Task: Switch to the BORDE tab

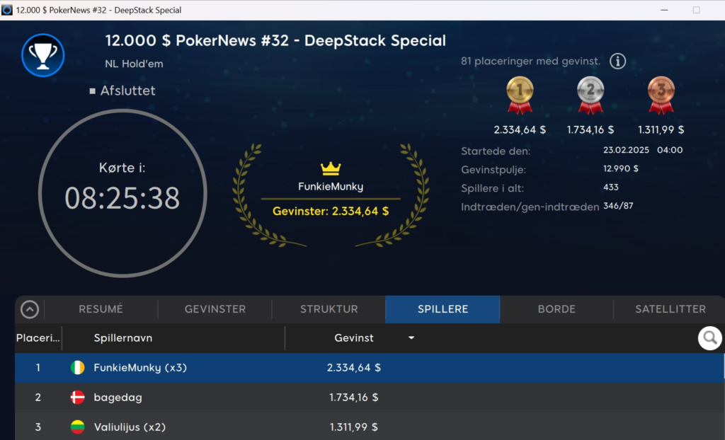Action: click(556, 309)
